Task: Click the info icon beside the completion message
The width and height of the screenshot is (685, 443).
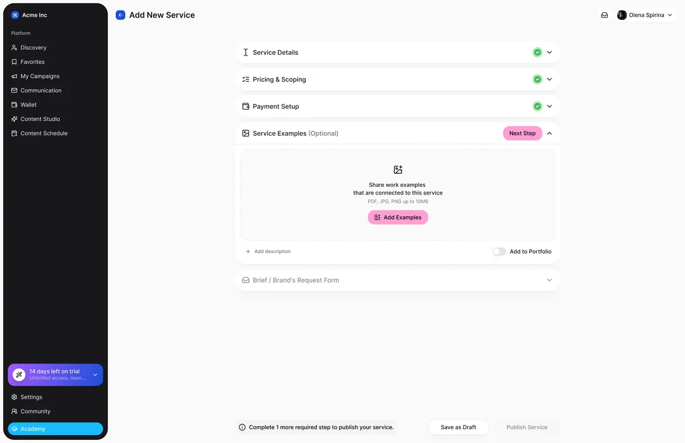Action: [x=242, y=427]
